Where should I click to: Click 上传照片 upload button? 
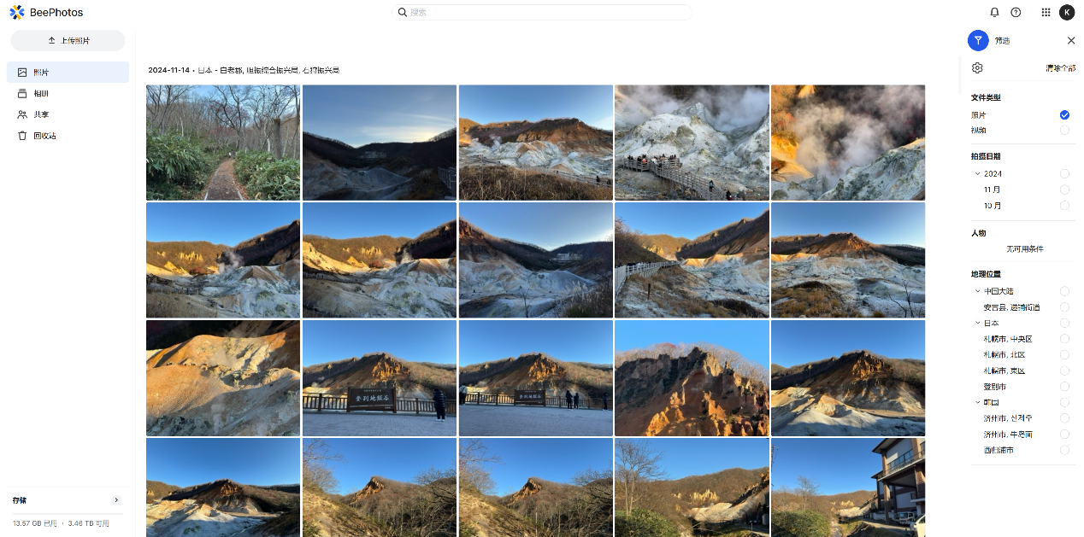(x=68, y=40)
